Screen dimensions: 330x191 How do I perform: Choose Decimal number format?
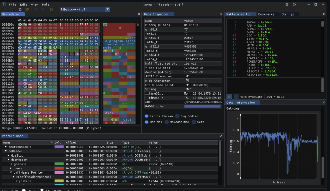(147, 122)
